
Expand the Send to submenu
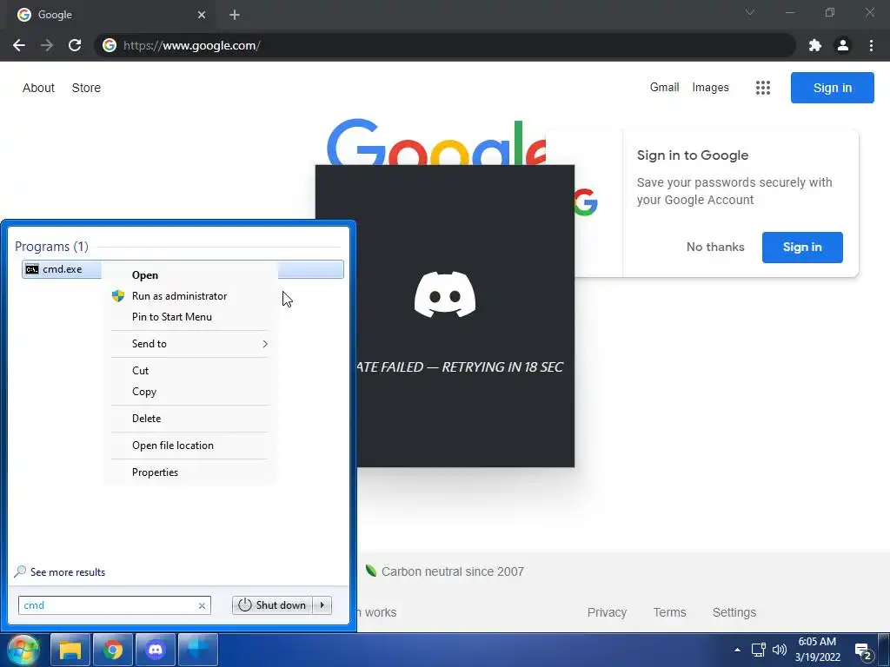coord(189,344)
